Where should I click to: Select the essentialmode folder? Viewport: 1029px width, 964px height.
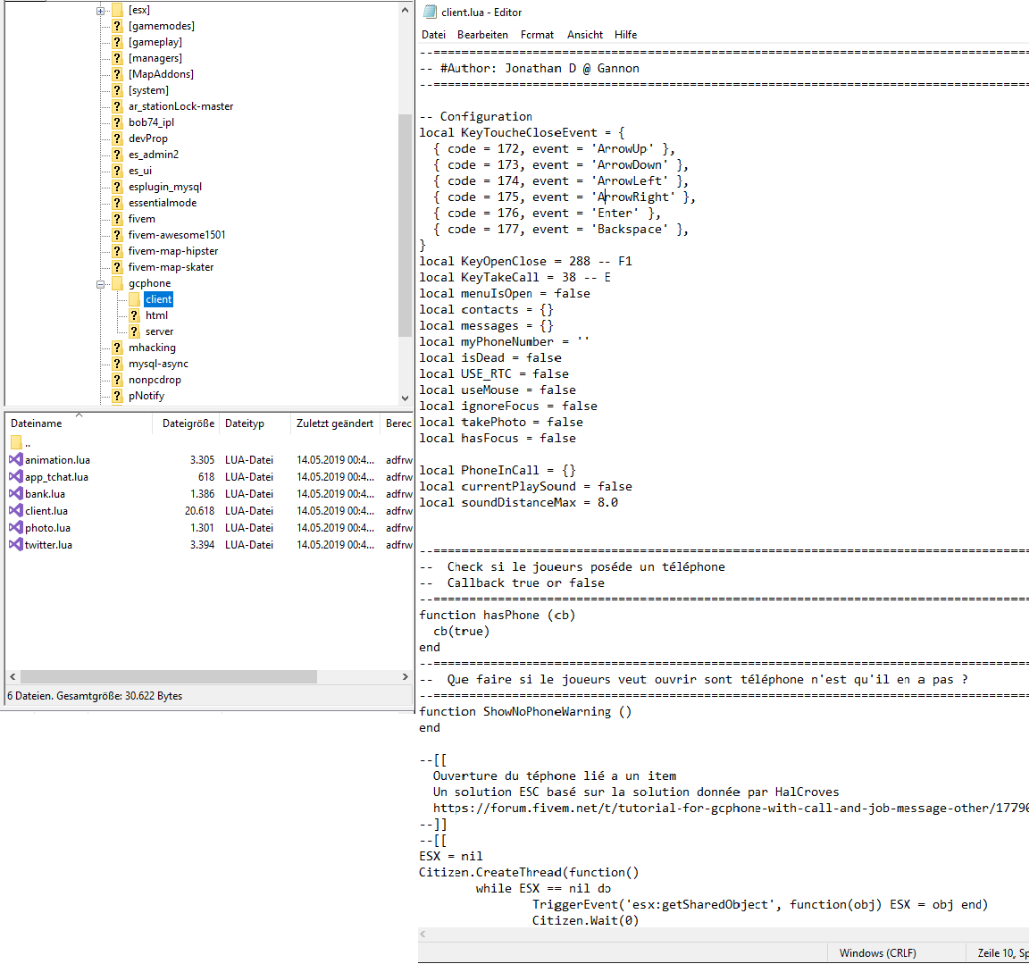pyautogui.click(x=163, y=203)
